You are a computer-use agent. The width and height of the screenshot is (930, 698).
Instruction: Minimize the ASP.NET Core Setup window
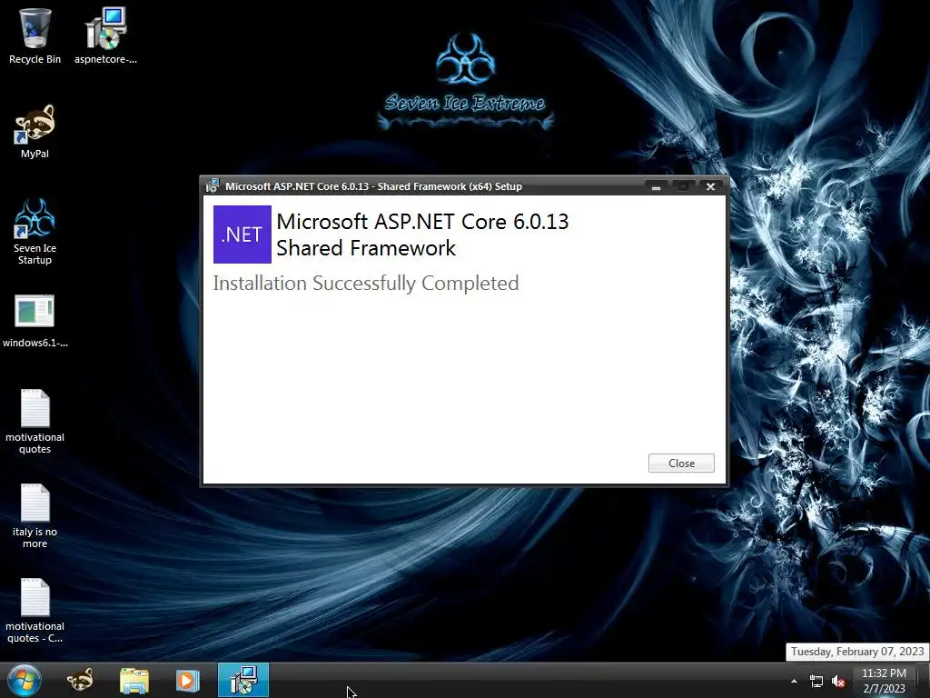coord(656,186)
